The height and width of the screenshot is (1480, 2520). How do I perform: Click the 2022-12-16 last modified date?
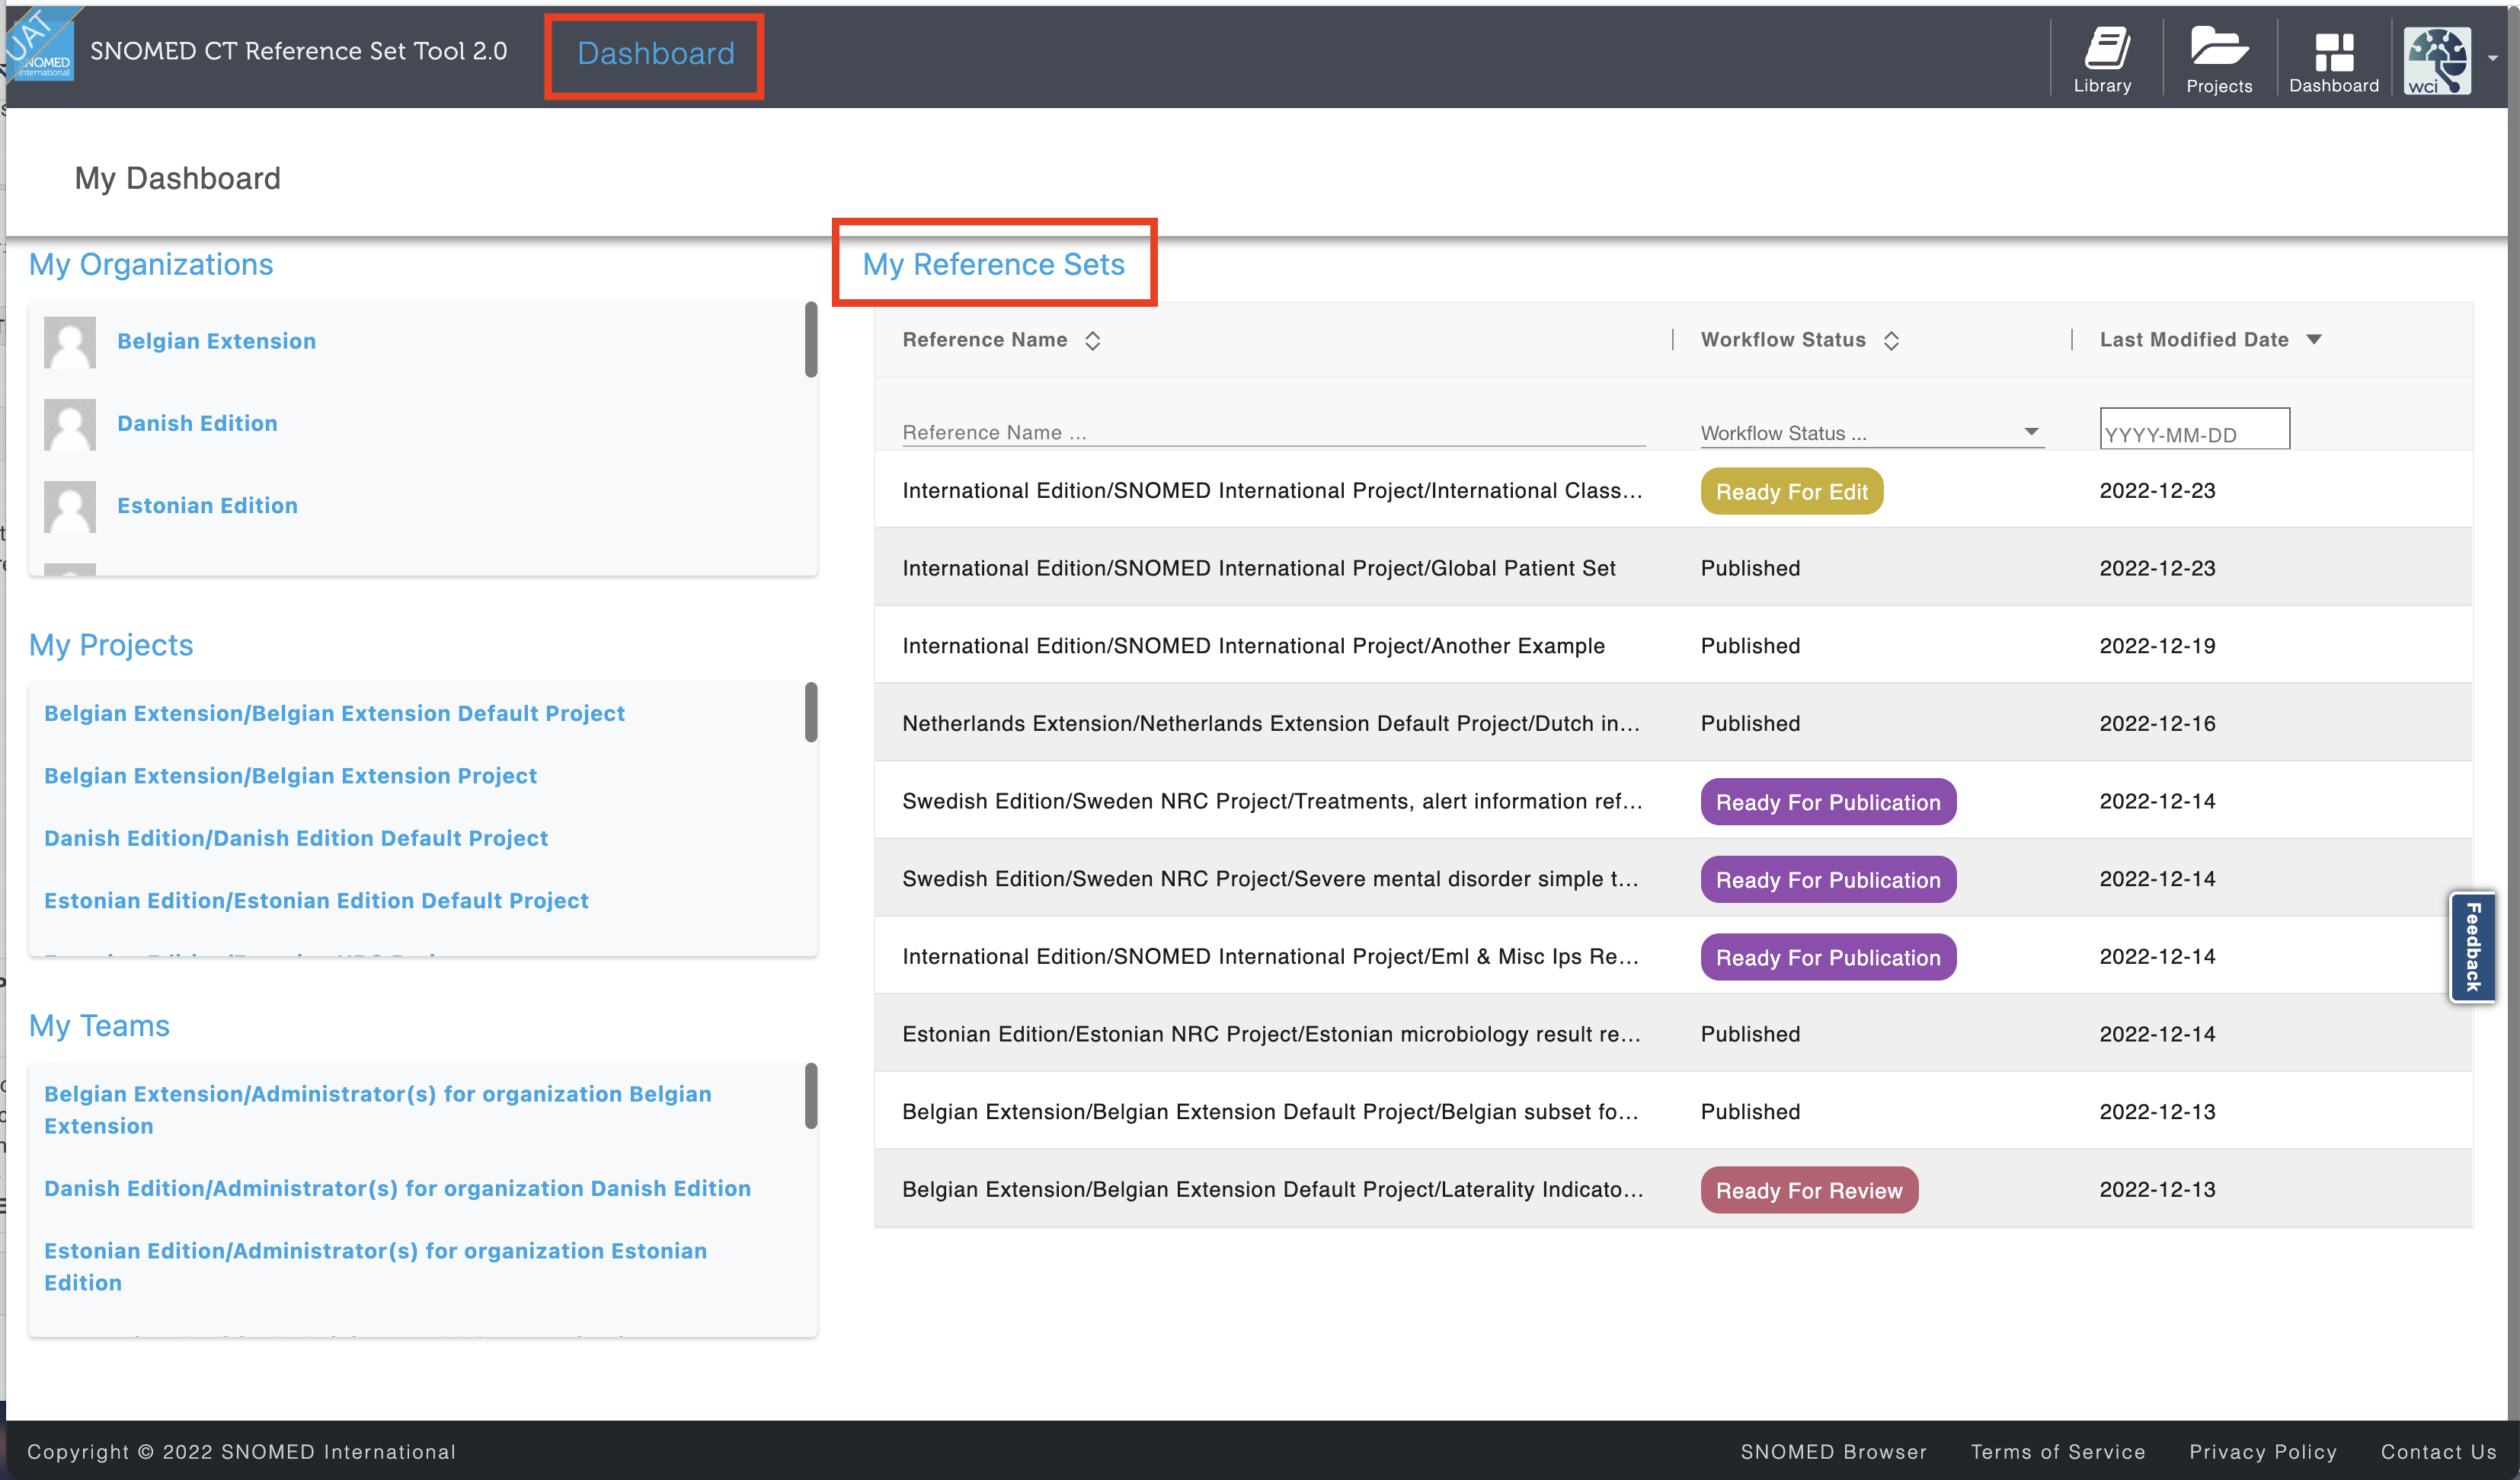2158,723
